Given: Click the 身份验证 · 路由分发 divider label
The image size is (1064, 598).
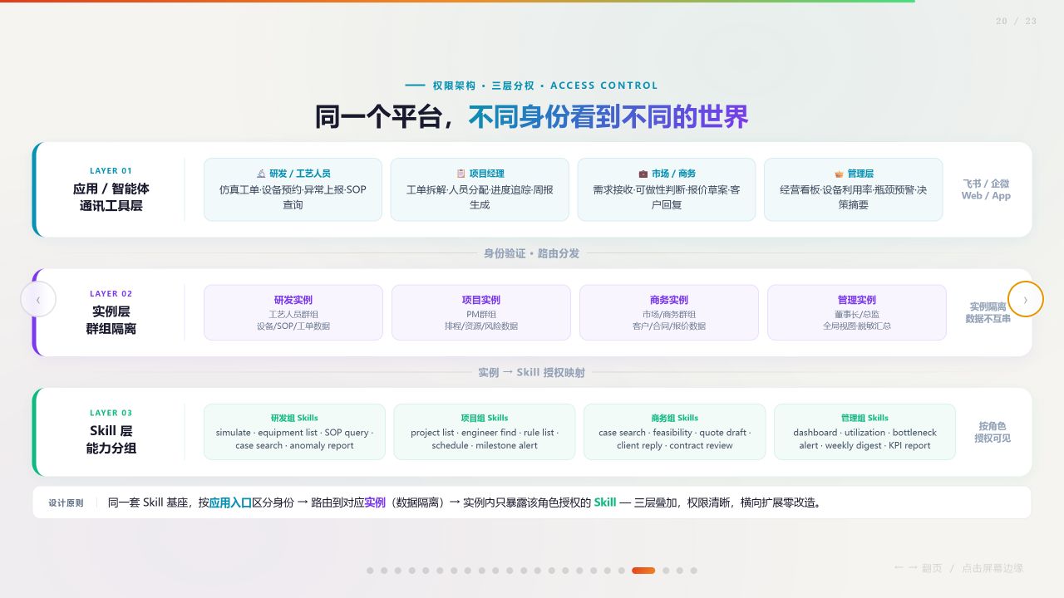Looking at the screenshot, I should coord(532,253).
